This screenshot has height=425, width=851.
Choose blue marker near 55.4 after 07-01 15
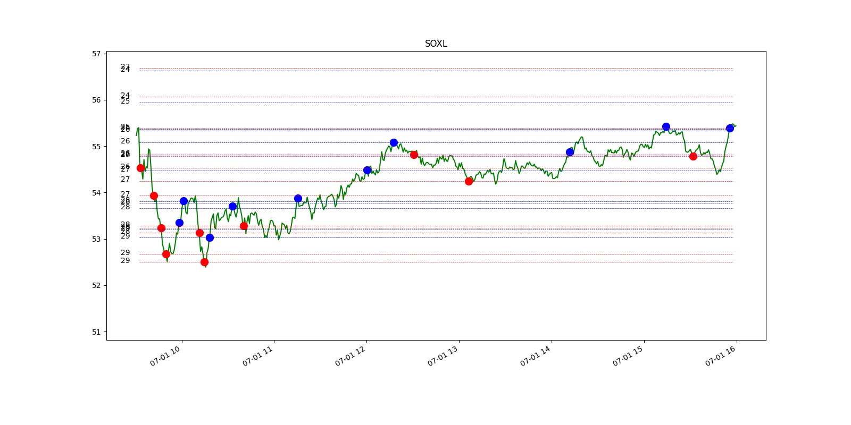pos(666,126)
